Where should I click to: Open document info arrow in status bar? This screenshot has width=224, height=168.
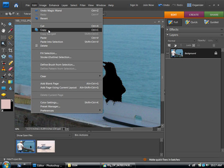(64, 129)
